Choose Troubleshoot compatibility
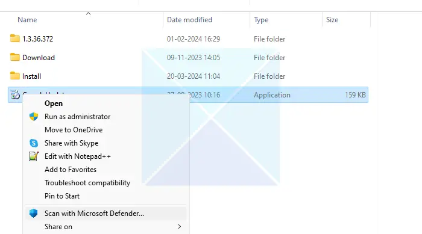The width and height of the screenshot is (422, 234). [x=87, y=183]
